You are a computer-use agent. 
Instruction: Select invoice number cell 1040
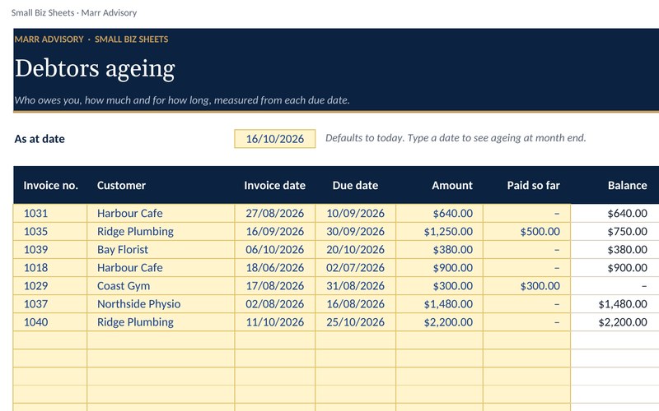tap(50, 321)
